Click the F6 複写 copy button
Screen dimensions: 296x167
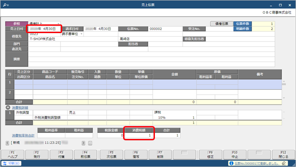[x=136, y=155]
